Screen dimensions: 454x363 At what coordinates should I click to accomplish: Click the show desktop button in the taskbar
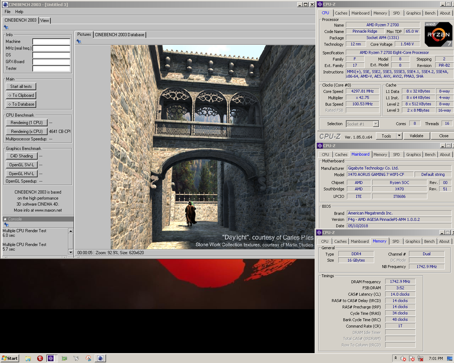(450, 358)
